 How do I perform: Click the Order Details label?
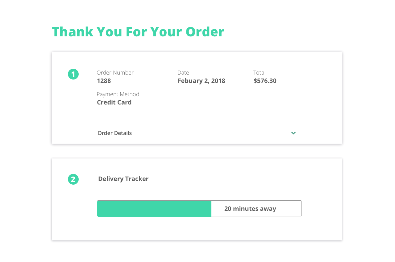point(114,133)
